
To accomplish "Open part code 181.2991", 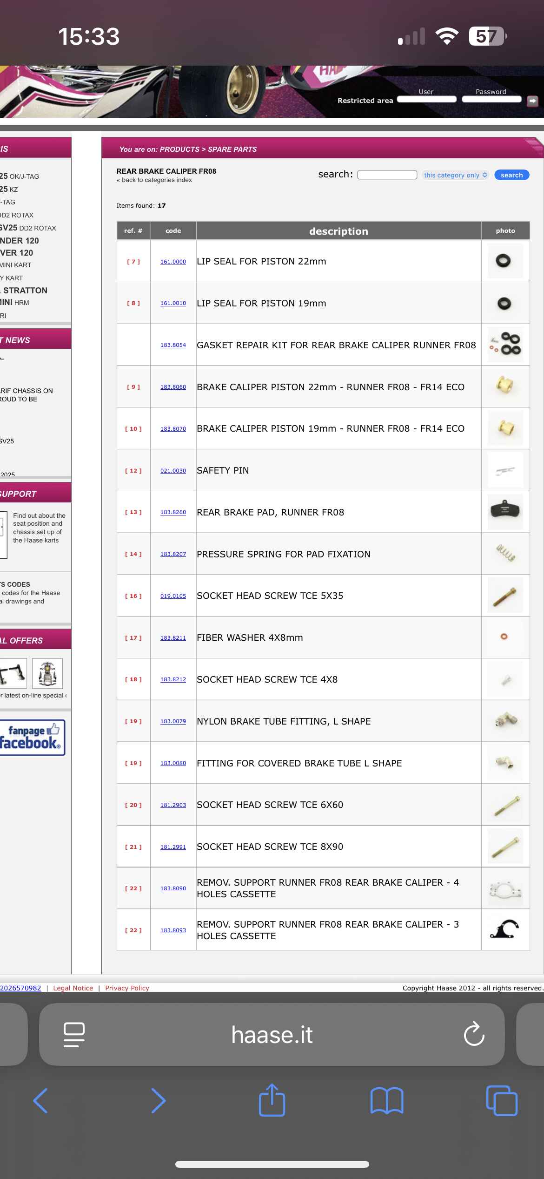I will point(173,847).
